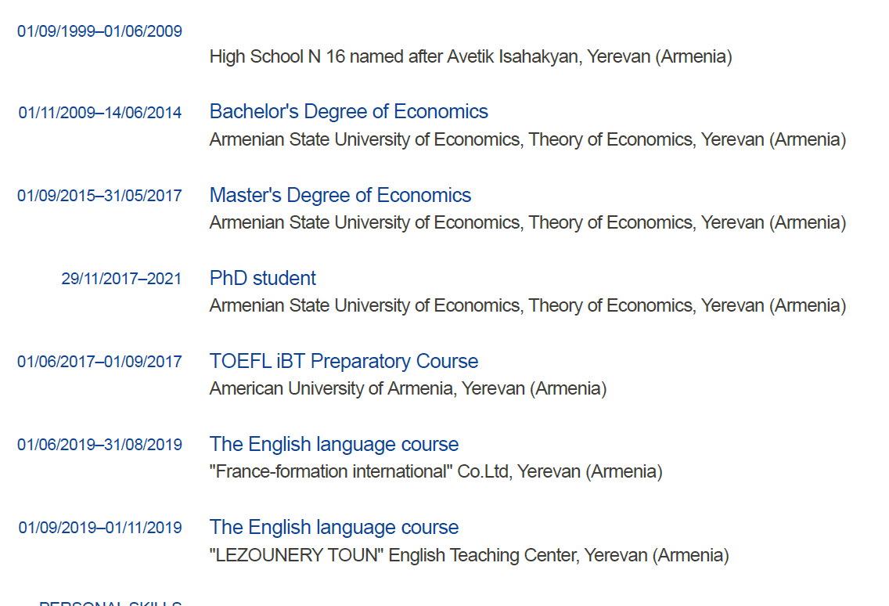The width and height of the screenshot is (889, 606).
Task: Click the Bachelor's Degree of Economics heading
Action: tap(349, 112)
